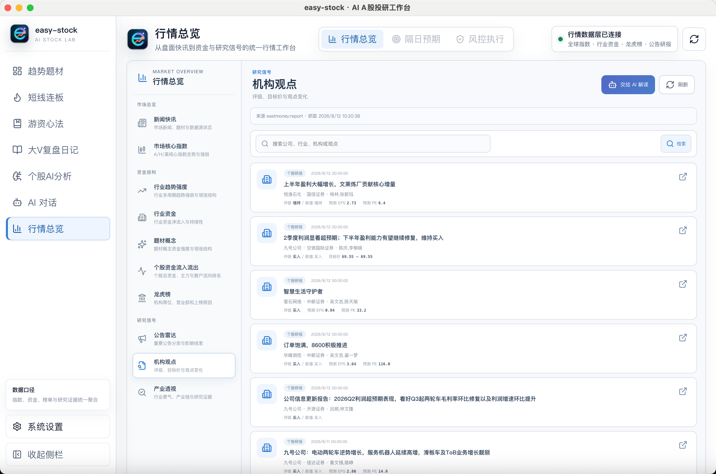Select 机构观点 submenu item
The image size is (716, 474).
coord(184,366)
